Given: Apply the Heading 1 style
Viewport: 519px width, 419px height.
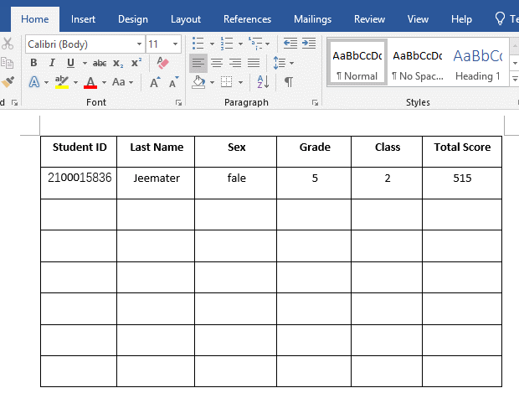Looking at the screenshot, I should [x=478, y=63].
